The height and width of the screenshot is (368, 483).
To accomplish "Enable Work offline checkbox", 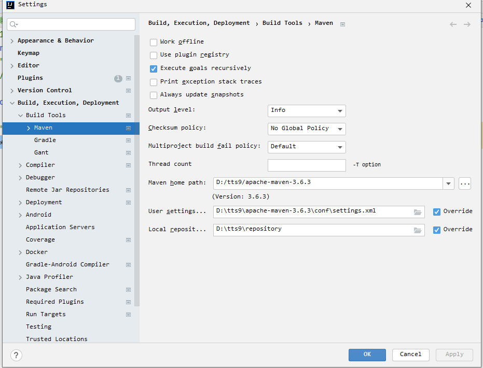I will (154, 42).
